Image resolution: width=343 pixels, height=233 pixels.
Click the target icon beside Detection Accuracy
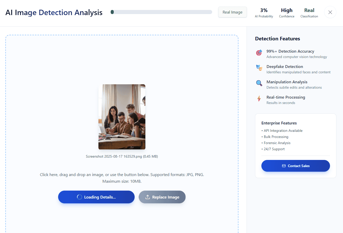pos(259,53)
